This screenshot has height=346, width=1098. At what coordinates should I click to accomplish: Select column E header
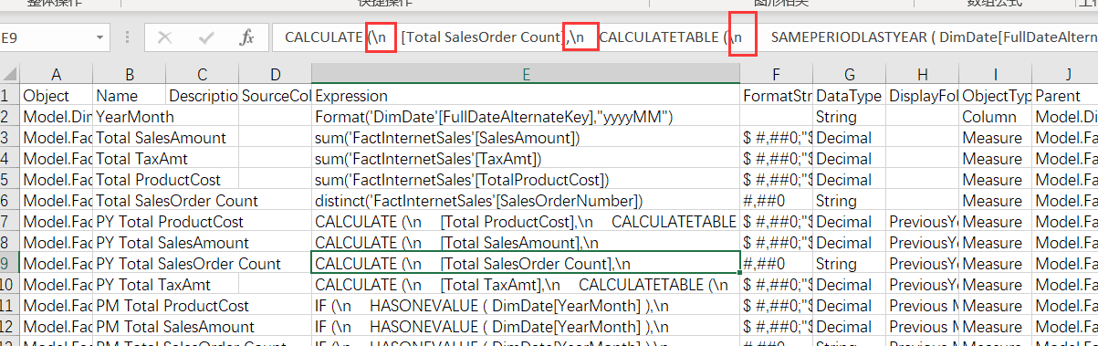tap(526, 74)
